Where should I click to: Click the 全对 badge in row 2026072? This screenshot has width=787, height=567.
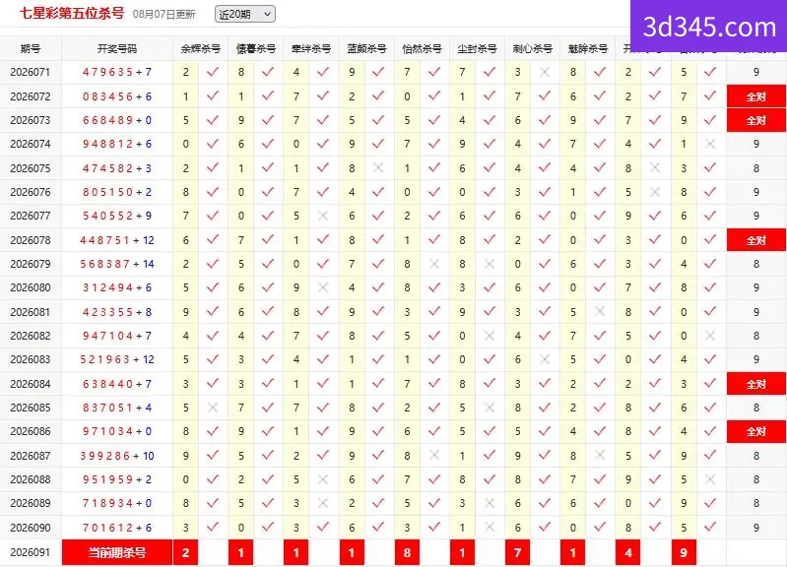(755, 96)
